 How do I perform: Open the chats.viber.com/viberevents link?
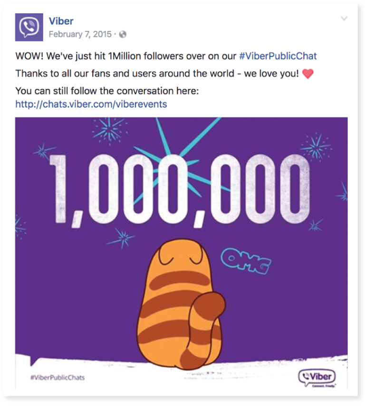click(x=91, y=103)
